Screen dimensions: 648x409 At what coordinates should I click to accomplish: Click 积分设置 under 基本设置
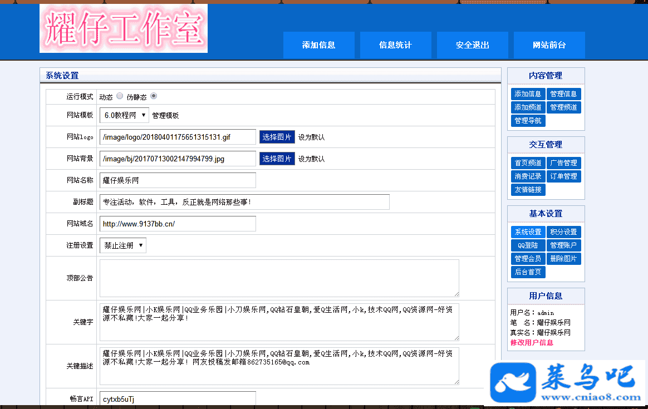563,232
